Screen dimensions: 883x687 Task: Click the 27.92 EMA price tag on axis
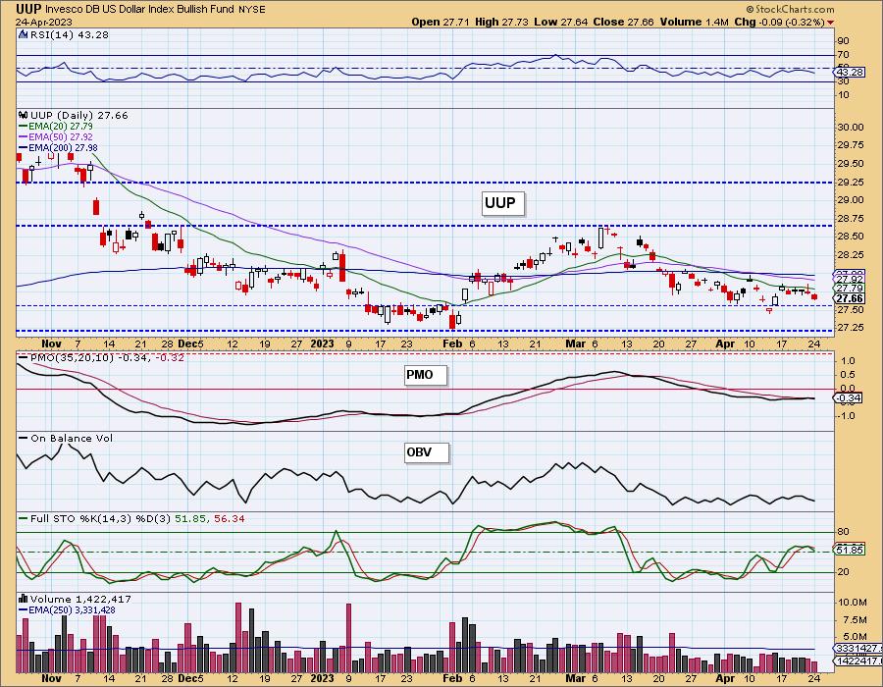[x=850, y=280]
